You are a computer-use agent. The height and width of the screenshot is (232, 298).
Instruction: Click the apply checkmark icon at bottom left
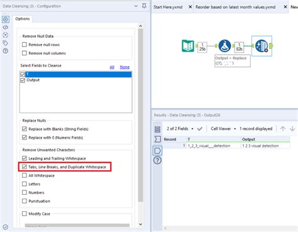click(x=6, y=227)
